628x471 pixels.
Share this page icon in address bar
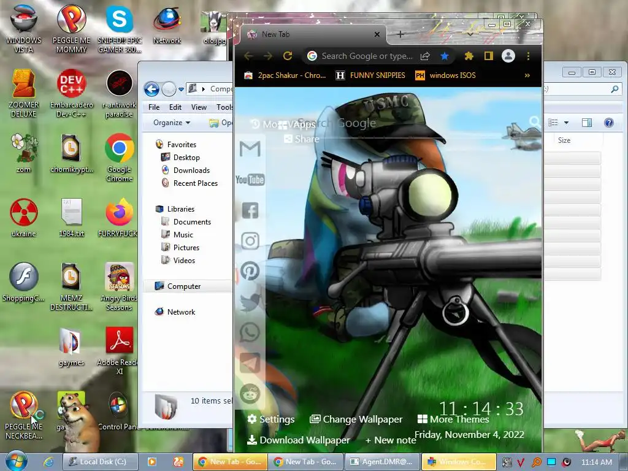coord(425,56)
